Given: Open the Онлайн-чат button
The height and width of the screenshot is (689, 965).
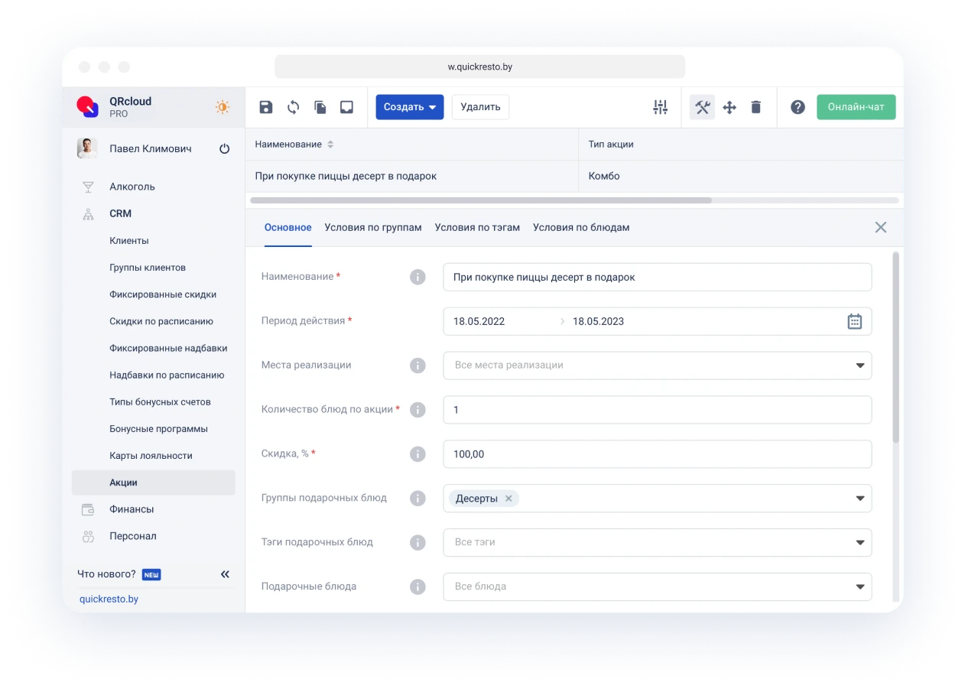Looking at the screenshot, I should click(x=856, y=107).
